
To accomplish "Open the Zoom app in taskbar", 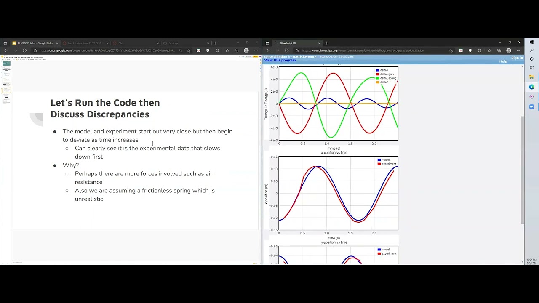I will click(x=531, y=107).
